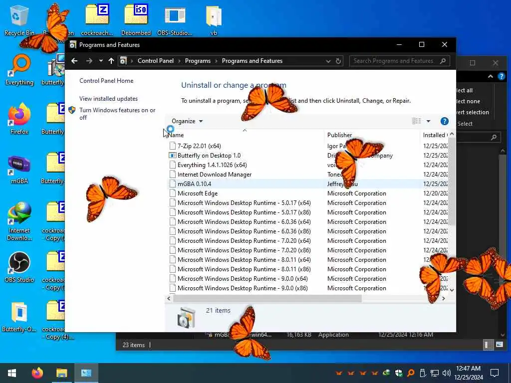The height and width of the screenshot is (383, 511).
Task: Switch to large icons view in background Explorer
Action: pyautogui.click(x=499, y=345)
